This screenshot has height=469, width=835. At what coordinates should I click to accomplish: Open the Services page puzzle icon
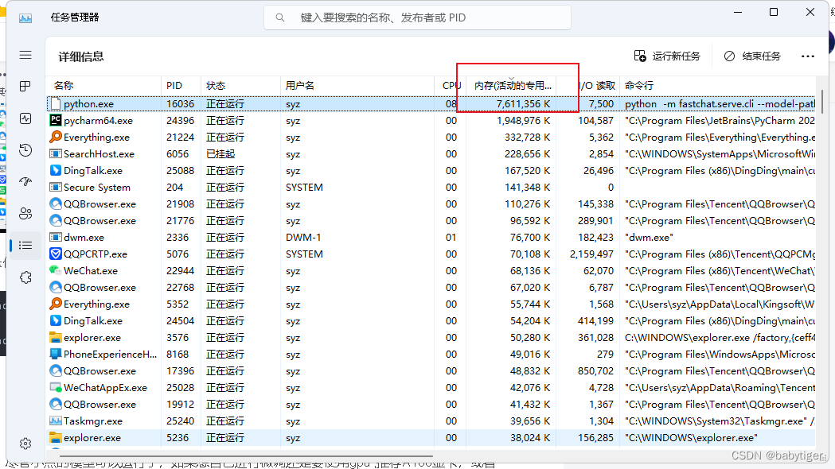25,277
